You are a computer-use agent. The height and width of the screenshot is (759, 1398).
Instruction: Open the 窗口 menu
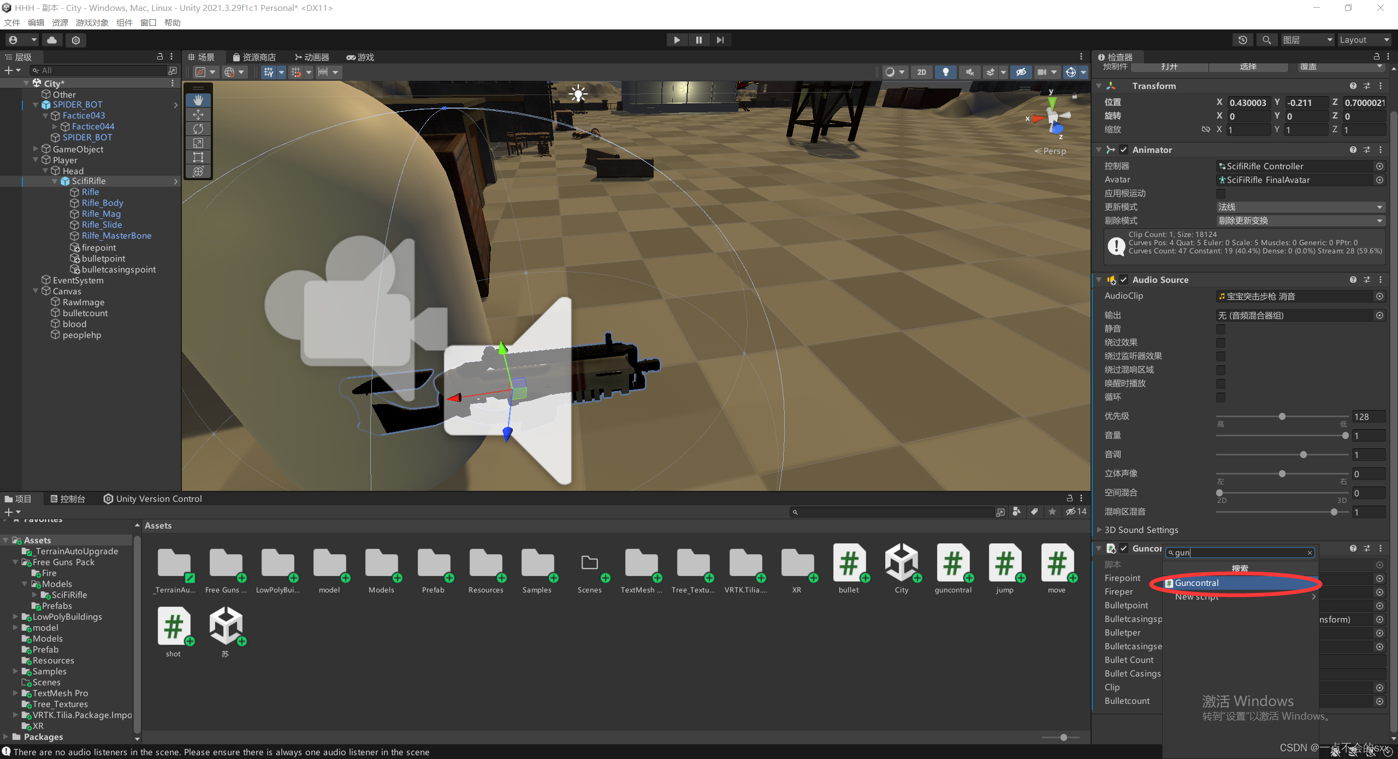coord(148,22)
